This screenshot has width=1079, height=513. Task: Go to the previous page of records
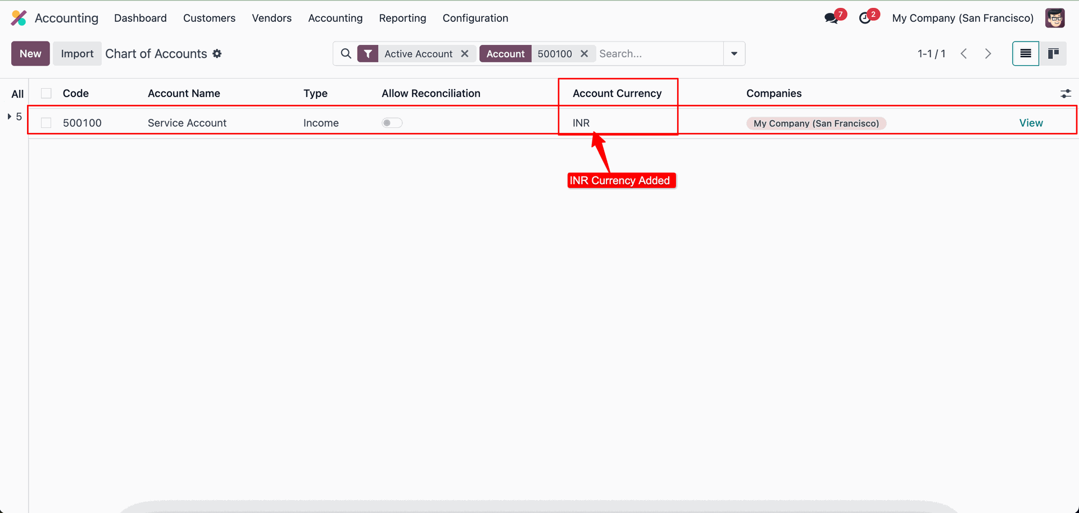point(964,54)
